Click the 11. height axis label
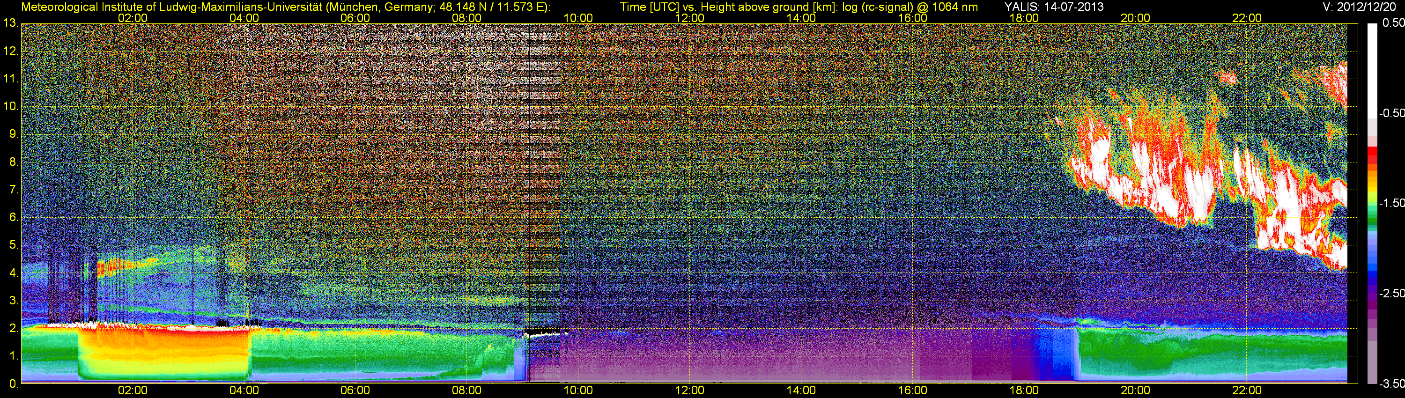This screenshot has width=1405, height=398. [10, 79]
